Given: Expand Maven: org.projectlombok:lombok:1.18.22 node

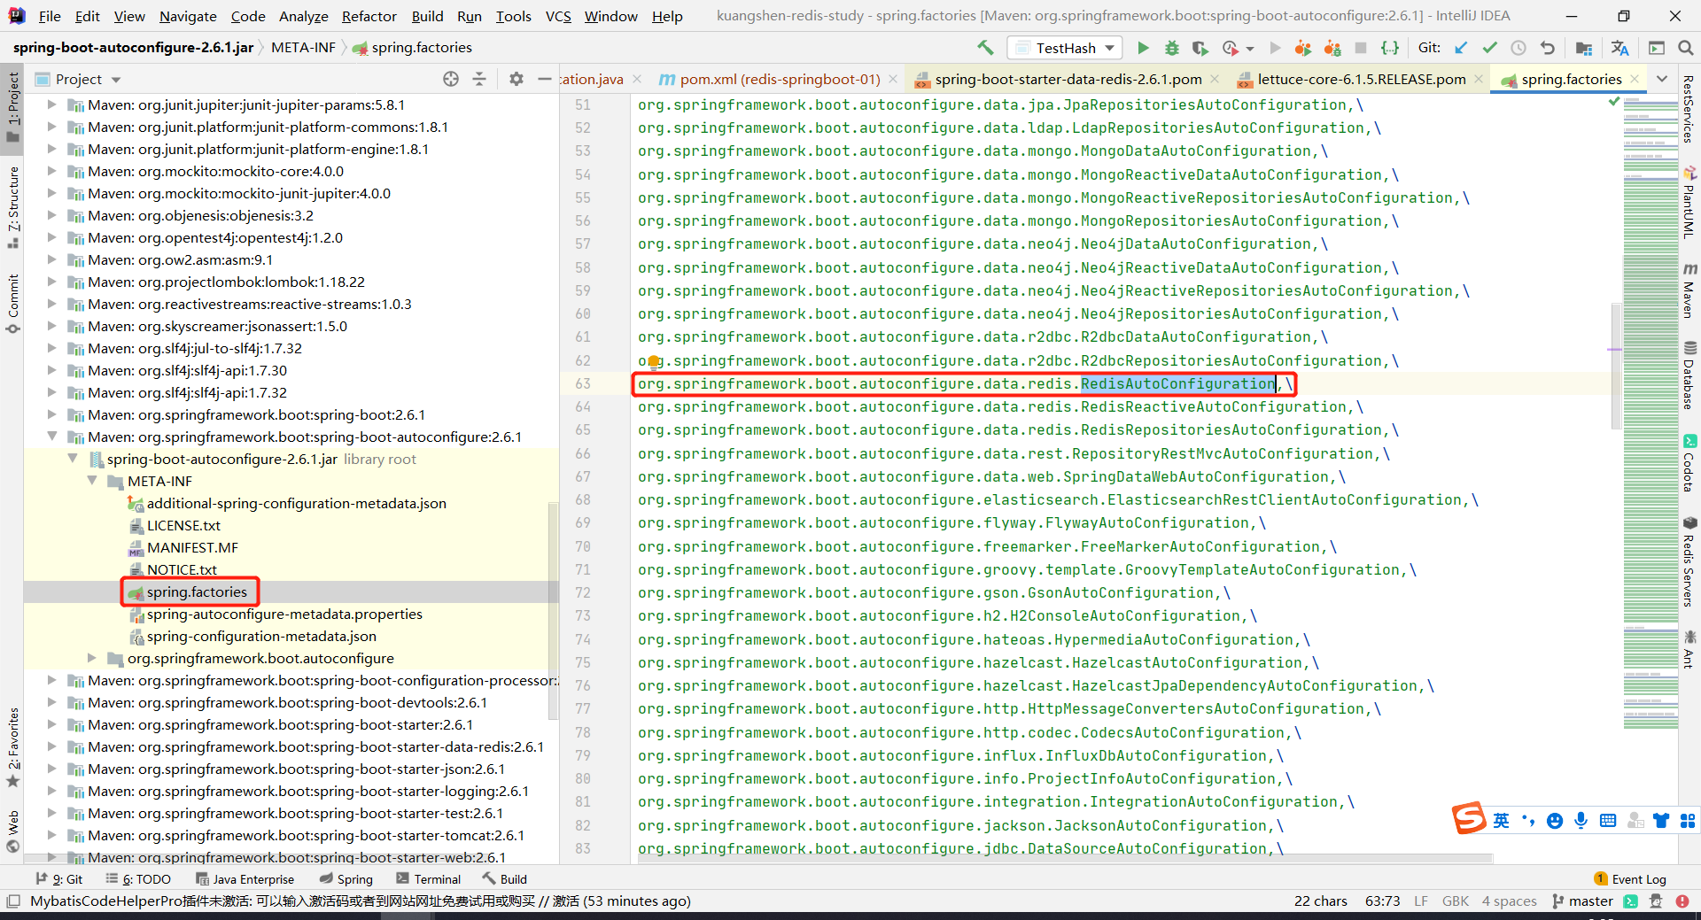Looking at the screenshot, I should pos(51,282).
